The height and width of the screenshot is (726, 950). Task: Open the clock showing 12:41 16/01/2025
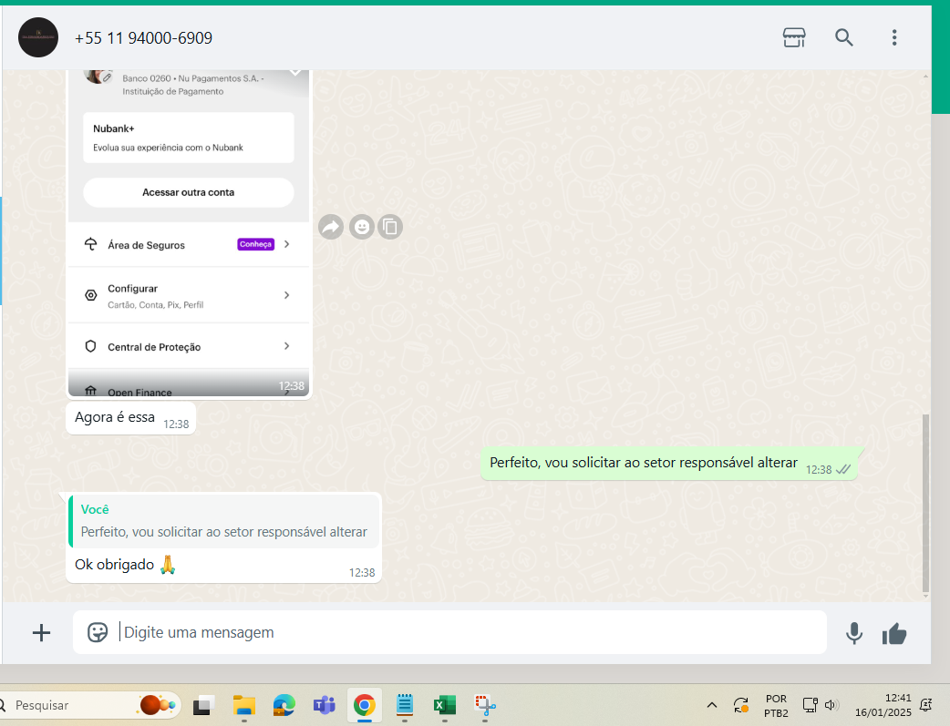coord(883,705)
